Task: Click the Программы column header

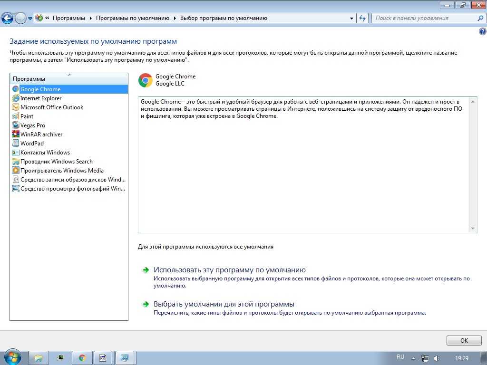Action: coord(69,79)
